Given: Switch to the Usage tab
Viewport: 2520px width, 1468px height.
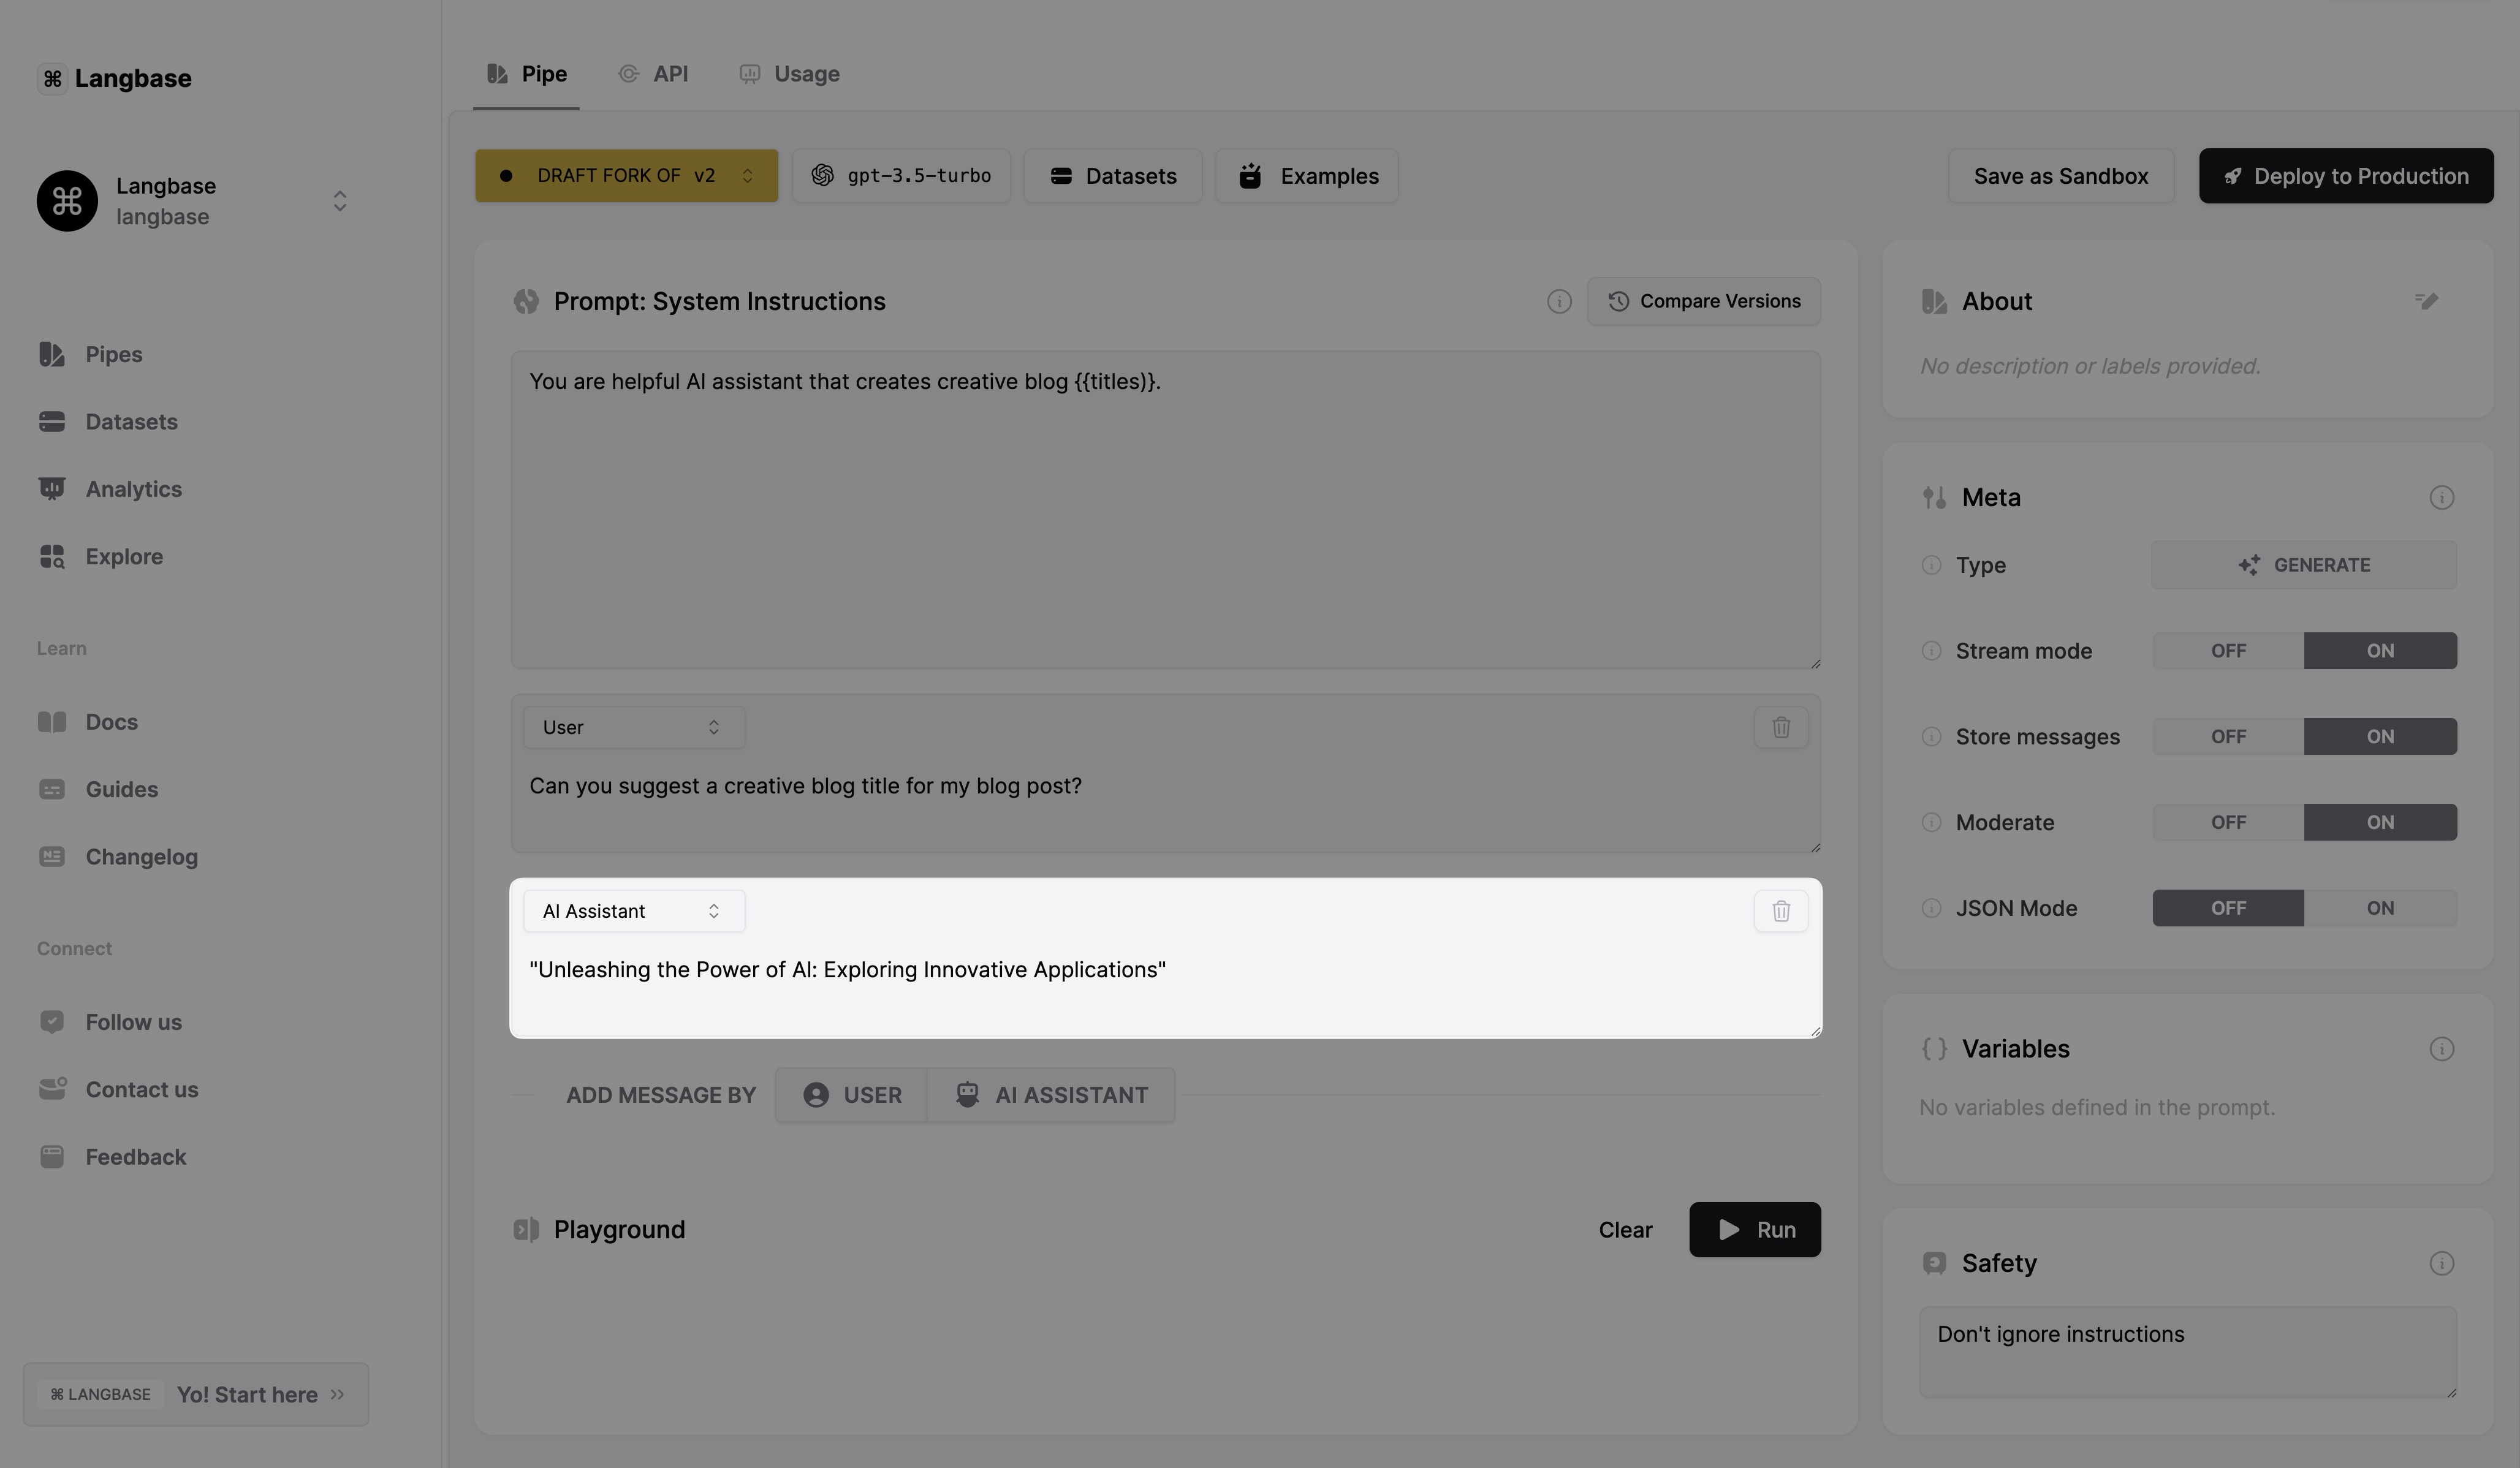Looking at the screenshot, I should click(x=790, y=74).
